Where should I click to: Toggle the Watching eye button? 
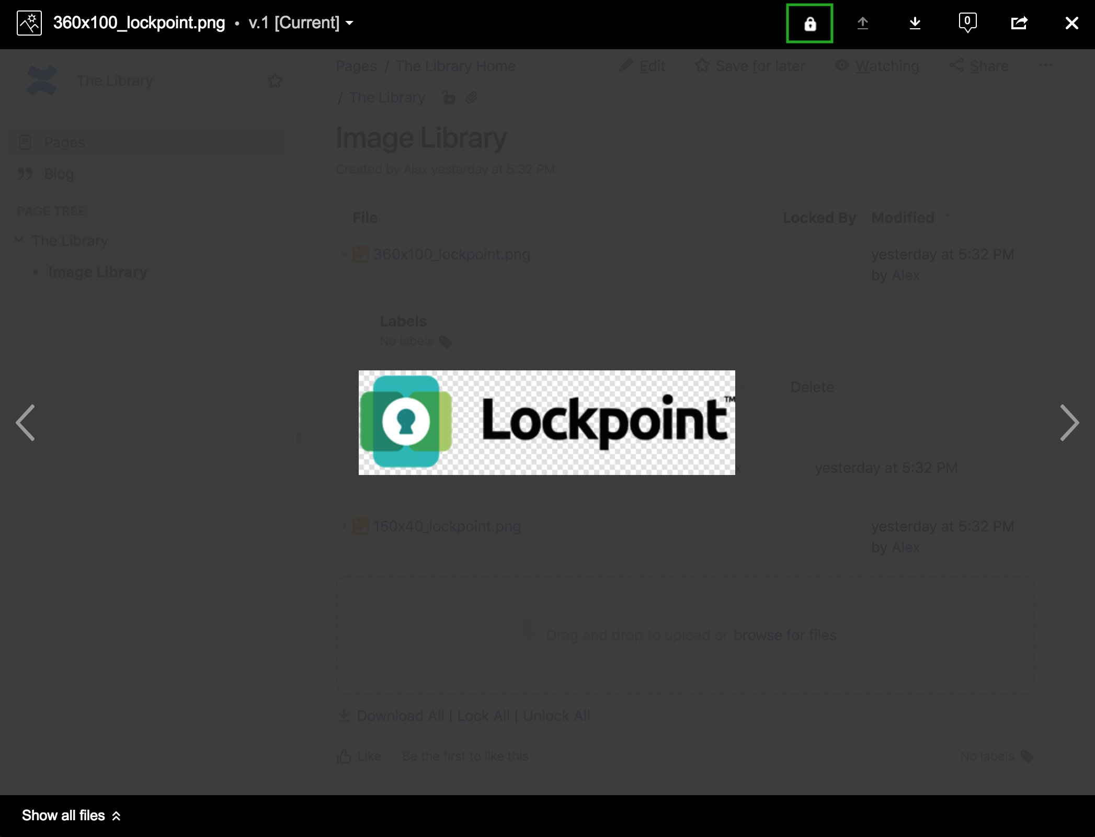coord(877,66)
